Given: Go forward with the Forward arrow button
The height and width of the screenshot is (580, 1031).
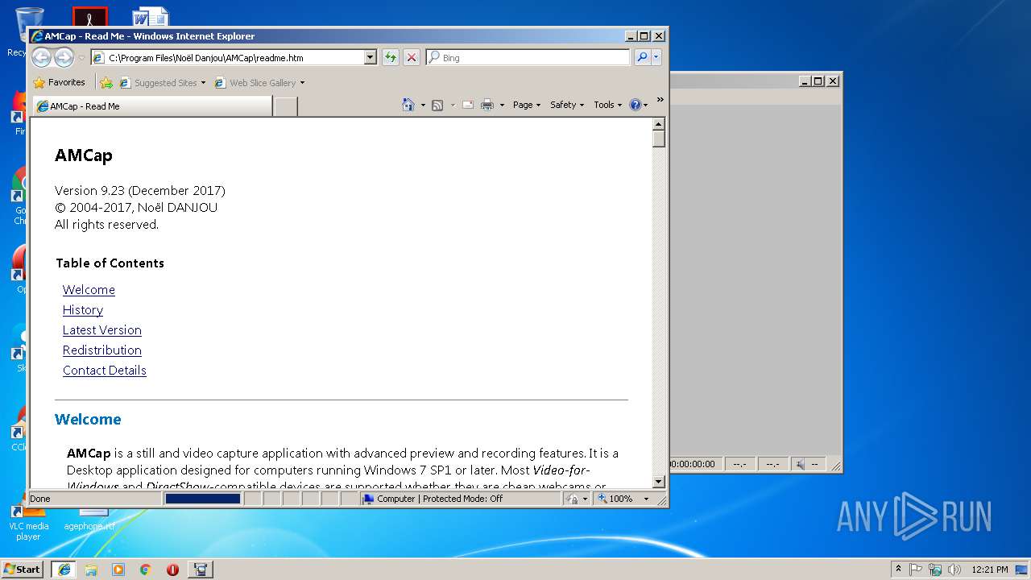Looking at the screenshot, I should 64,57.
